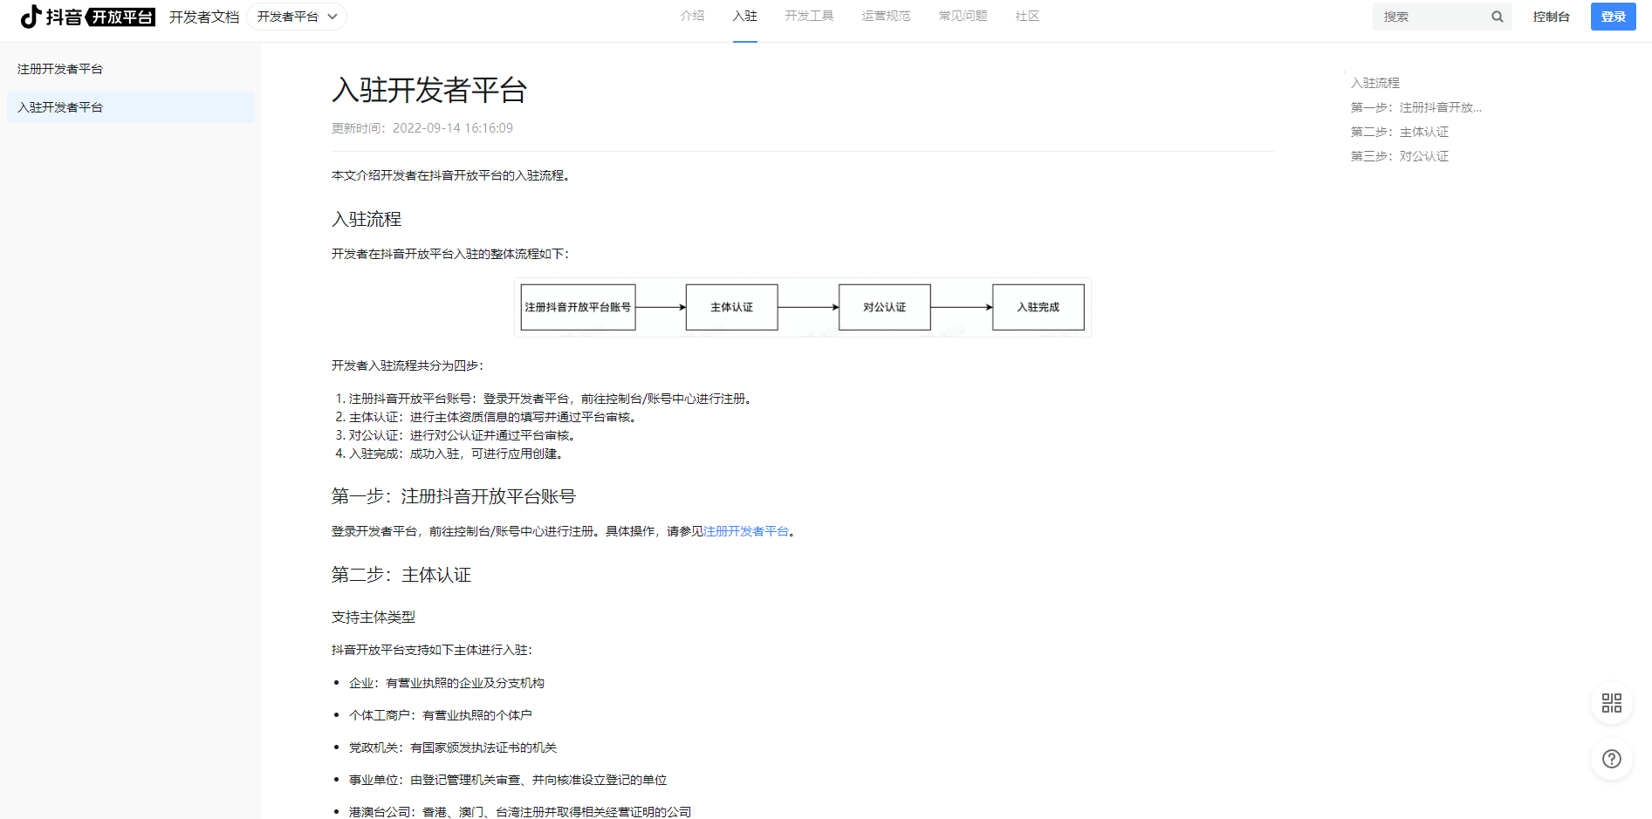Screen dimensions: 1652x819
Task: Open the help question mark button
Action: coord(1612,759)
